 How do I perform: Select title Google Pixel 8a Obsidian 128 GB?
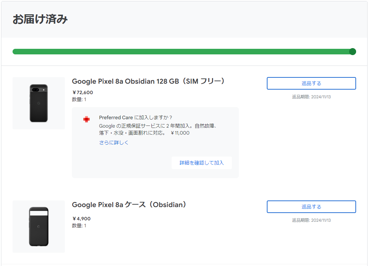tap(148, 81)
